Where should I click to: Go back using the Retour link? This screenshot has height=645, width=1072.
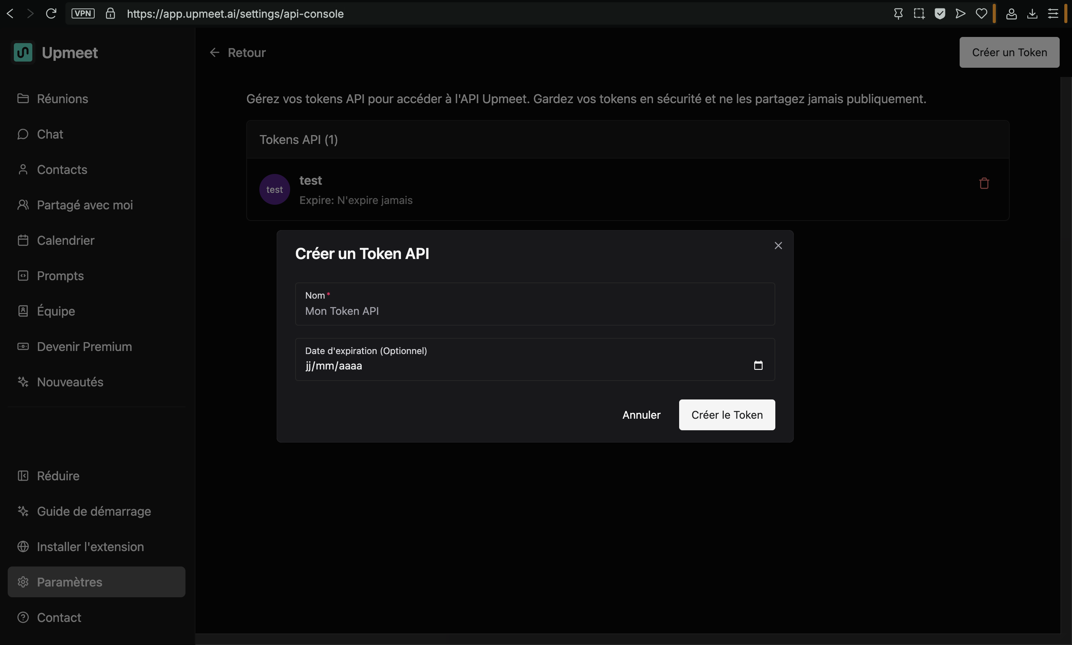(237, 53)
